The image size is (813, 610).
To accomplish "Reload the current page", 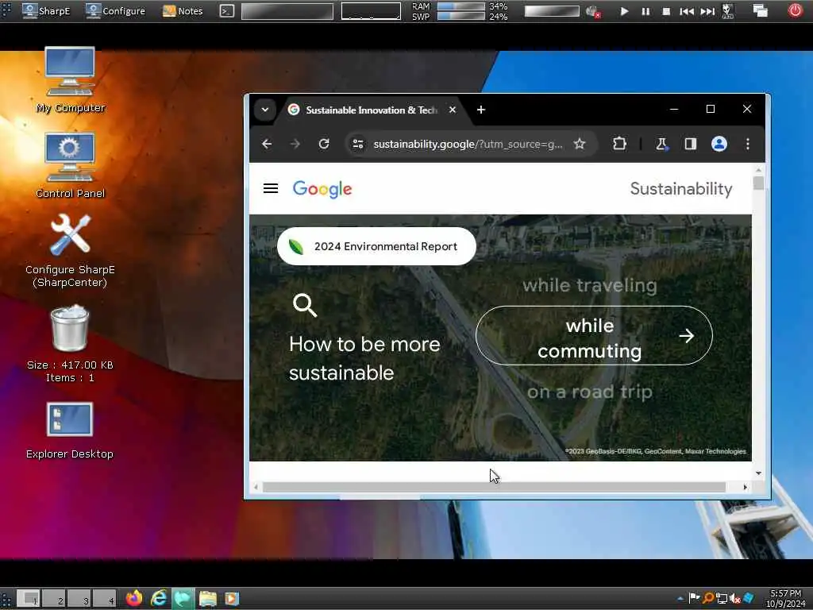I will tap(324, 144).
